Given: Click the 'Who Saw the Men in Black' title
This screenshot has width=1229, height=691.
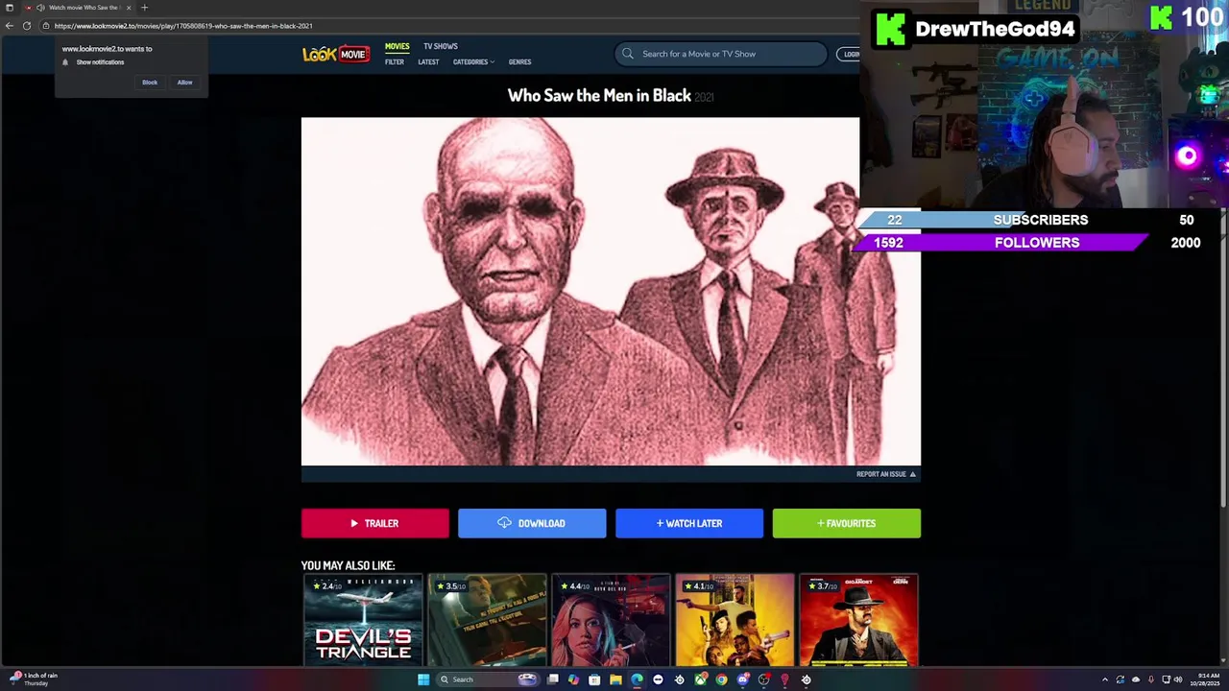Looking at the screenshot, I should 599,95.
